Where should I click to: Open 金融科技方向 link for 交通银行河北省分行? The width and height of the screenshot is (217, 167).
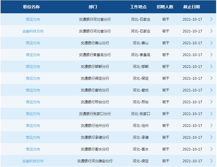pyautogui.click(x=33, y=31)
